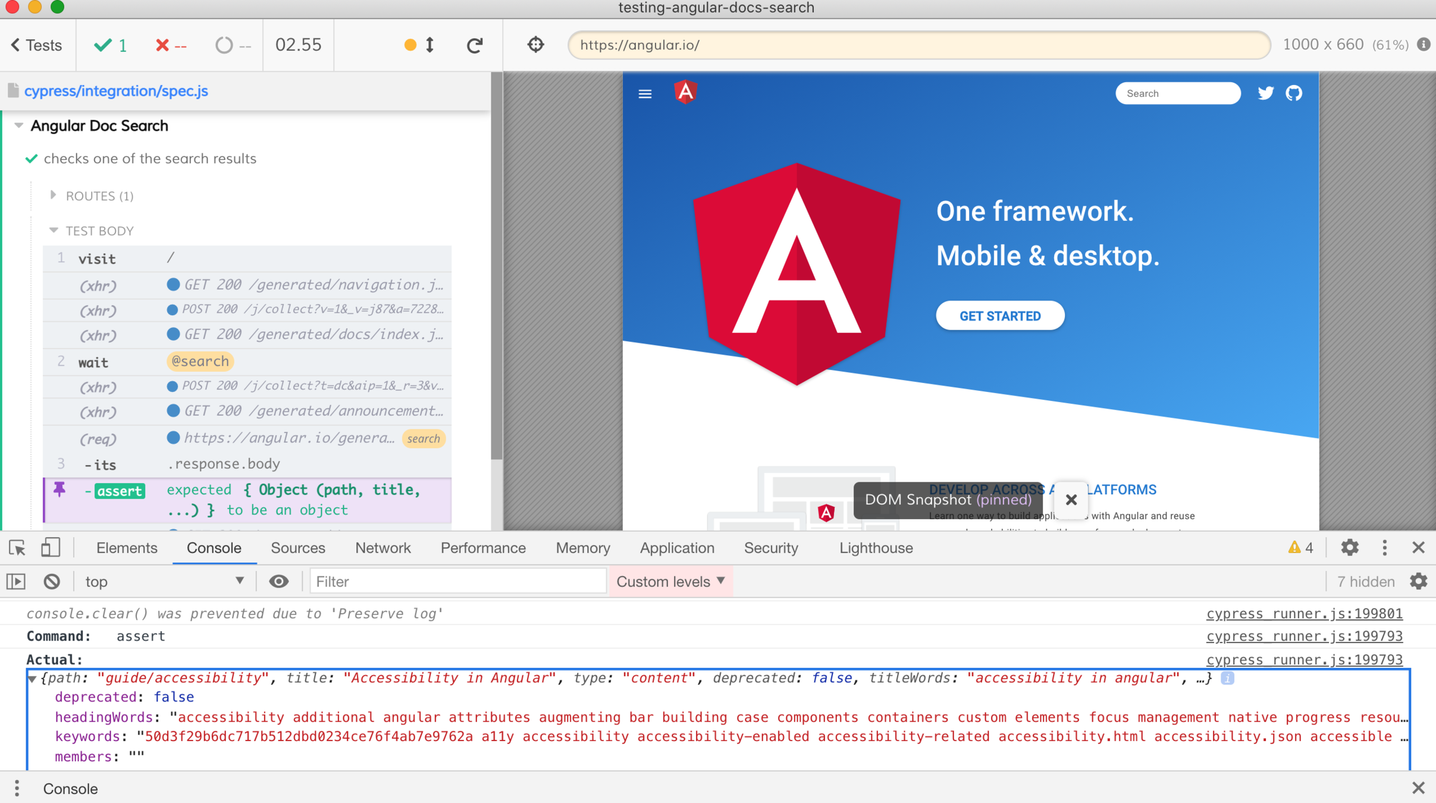
Task: Switch to the Network tab
Action: click(x=382, y=548)
